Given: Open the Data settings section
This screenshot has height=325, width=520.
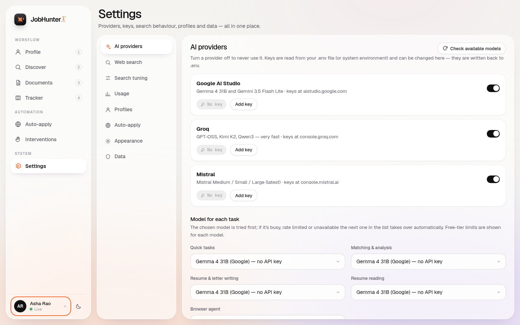Looking at the screenshot, I should [136, 157].
